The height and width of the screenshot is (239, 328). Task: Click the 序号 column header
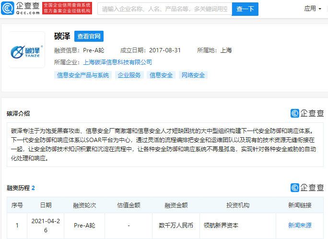click(x=17, y=205)
